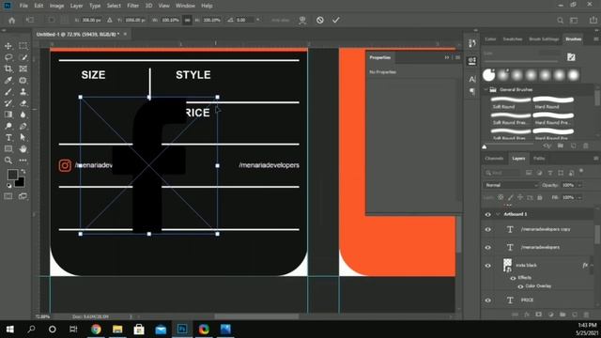Select the Pen tool
Screen dimensions: 601x338
tap(23, 126)
